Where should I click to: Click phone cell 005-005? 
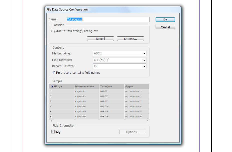click(x=112, y=112)
